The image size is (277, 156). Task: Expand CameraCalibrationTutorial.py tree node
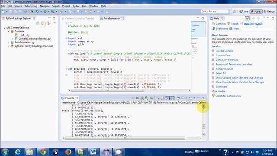[13, 39]
